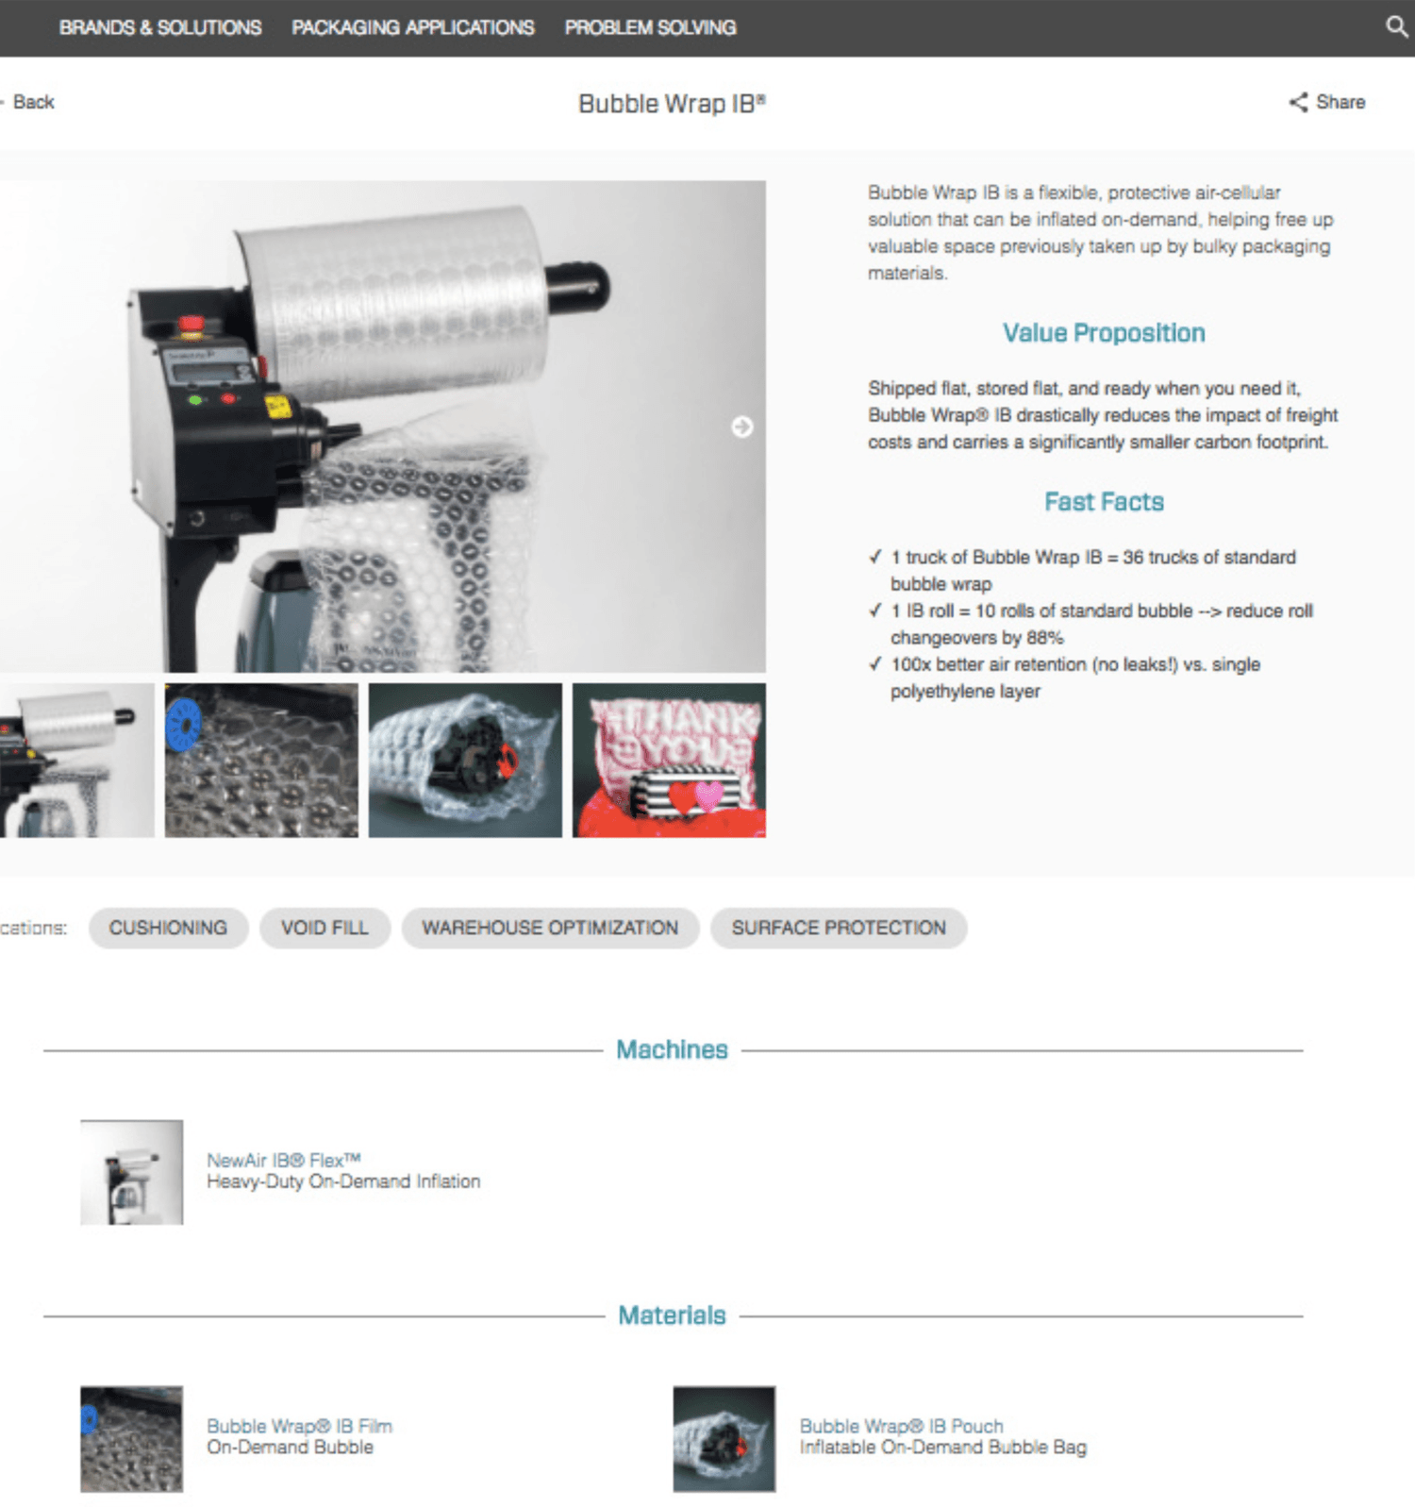This screenshot has width=1415, height=1507.
Task: Click '1 IB roll = 10 rolls' fact
Action: click(1102, 624)
